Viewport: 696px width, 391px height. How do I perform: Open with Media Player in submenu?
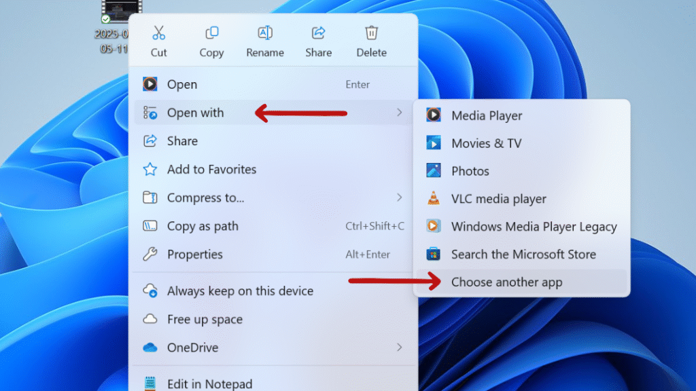[521, 115]
